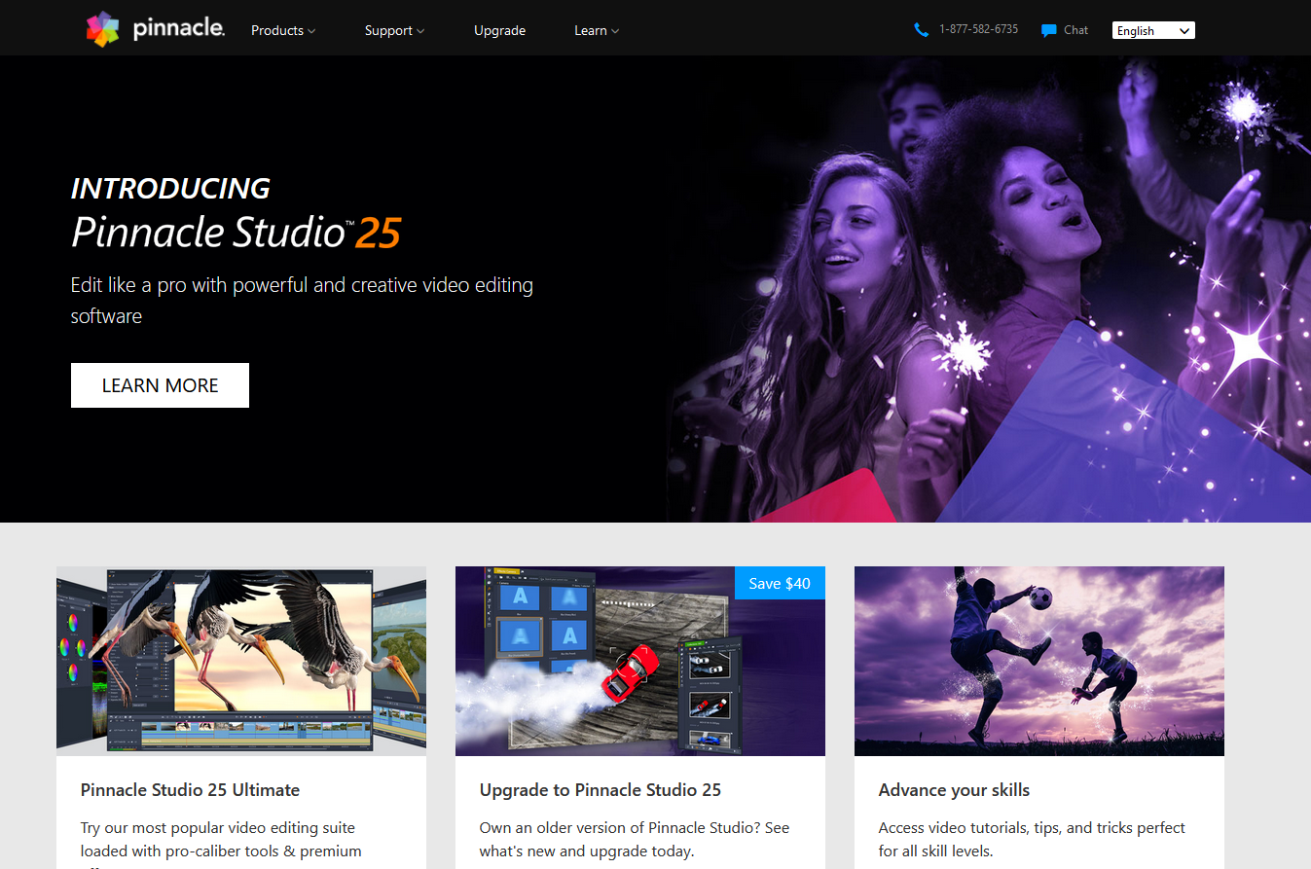Click "Edit like a pro" tagline text
This screenshot has height=869, width=1311.
pyautogui.click(x=302, y=300)
